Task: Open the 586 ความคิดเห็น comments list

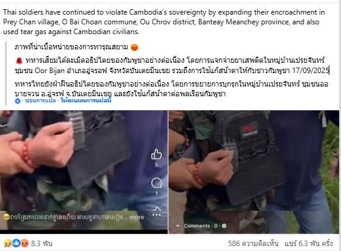Action: pos(253,244)
